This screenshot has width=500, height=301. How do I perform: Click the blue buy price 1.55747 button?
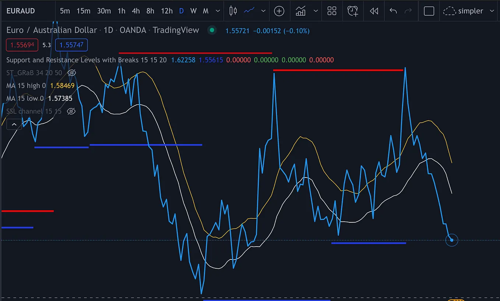[71, 45]
